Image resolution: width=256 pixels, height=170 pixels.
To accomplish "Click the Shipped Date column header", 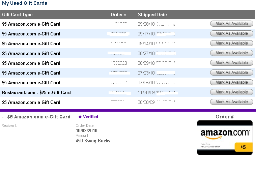I will pos(152,15).
